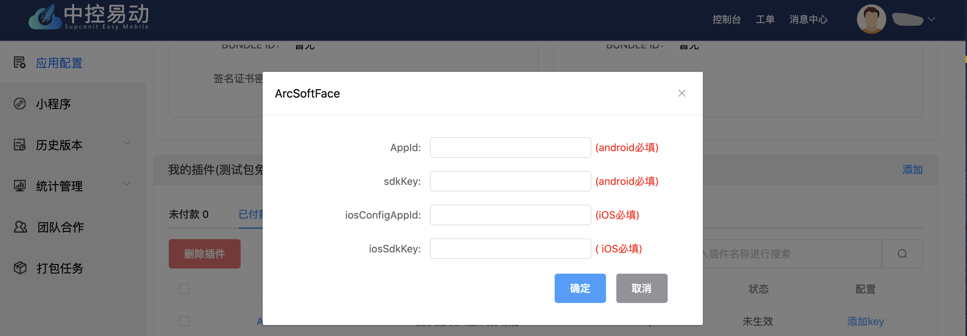Click the 统计管理 sidebar icon

19,186
